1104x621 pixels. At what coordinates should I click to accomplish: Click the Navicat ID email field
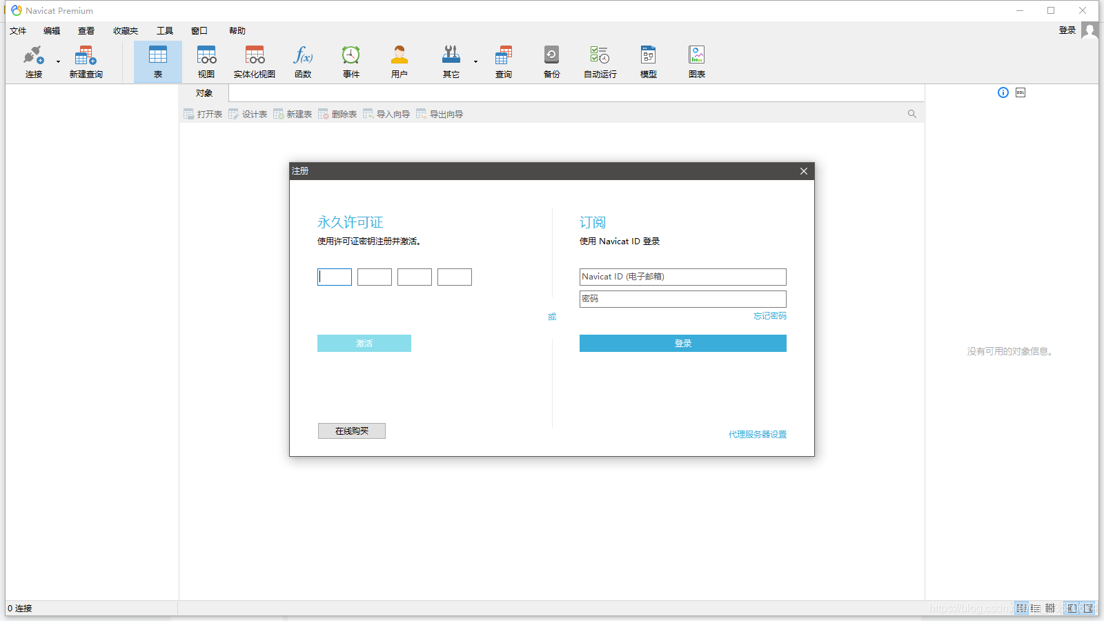(x=683, y=277)
